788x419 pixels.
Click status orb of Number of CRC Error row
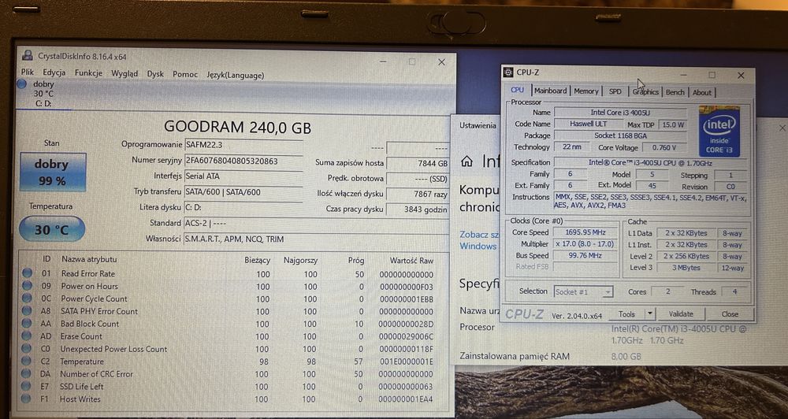tap(26, 374)
